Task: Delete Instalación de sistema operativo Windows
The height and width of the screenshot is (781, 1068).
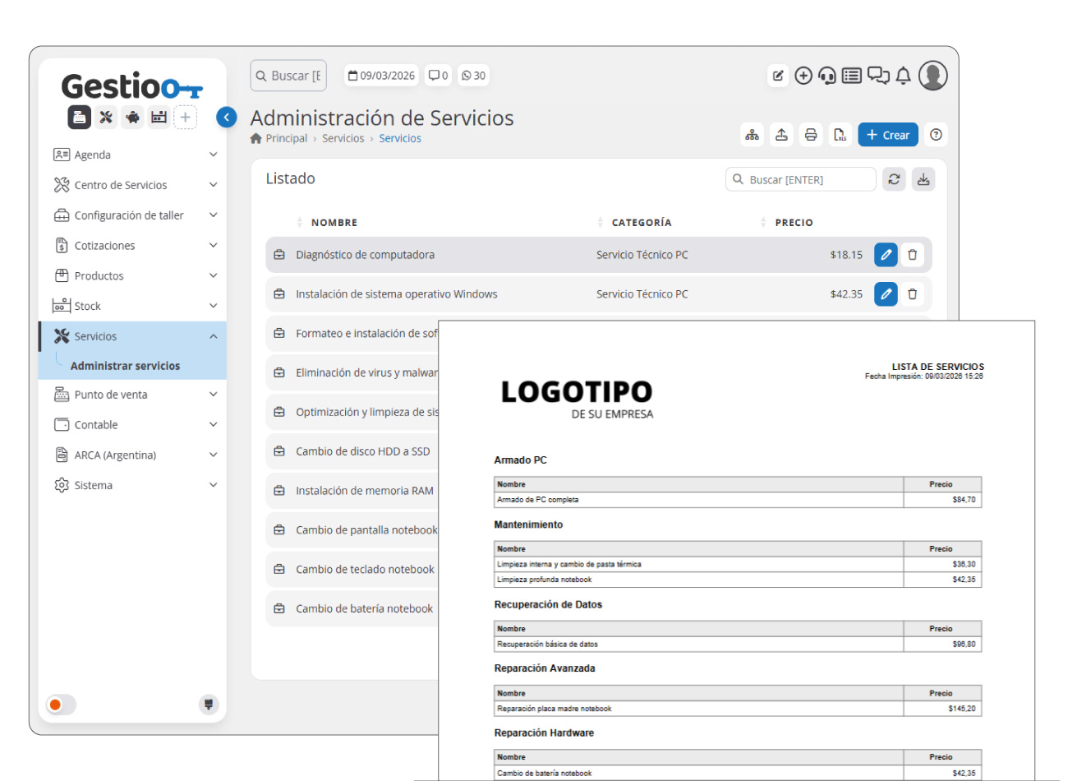Action: click(x=912, y=294)
